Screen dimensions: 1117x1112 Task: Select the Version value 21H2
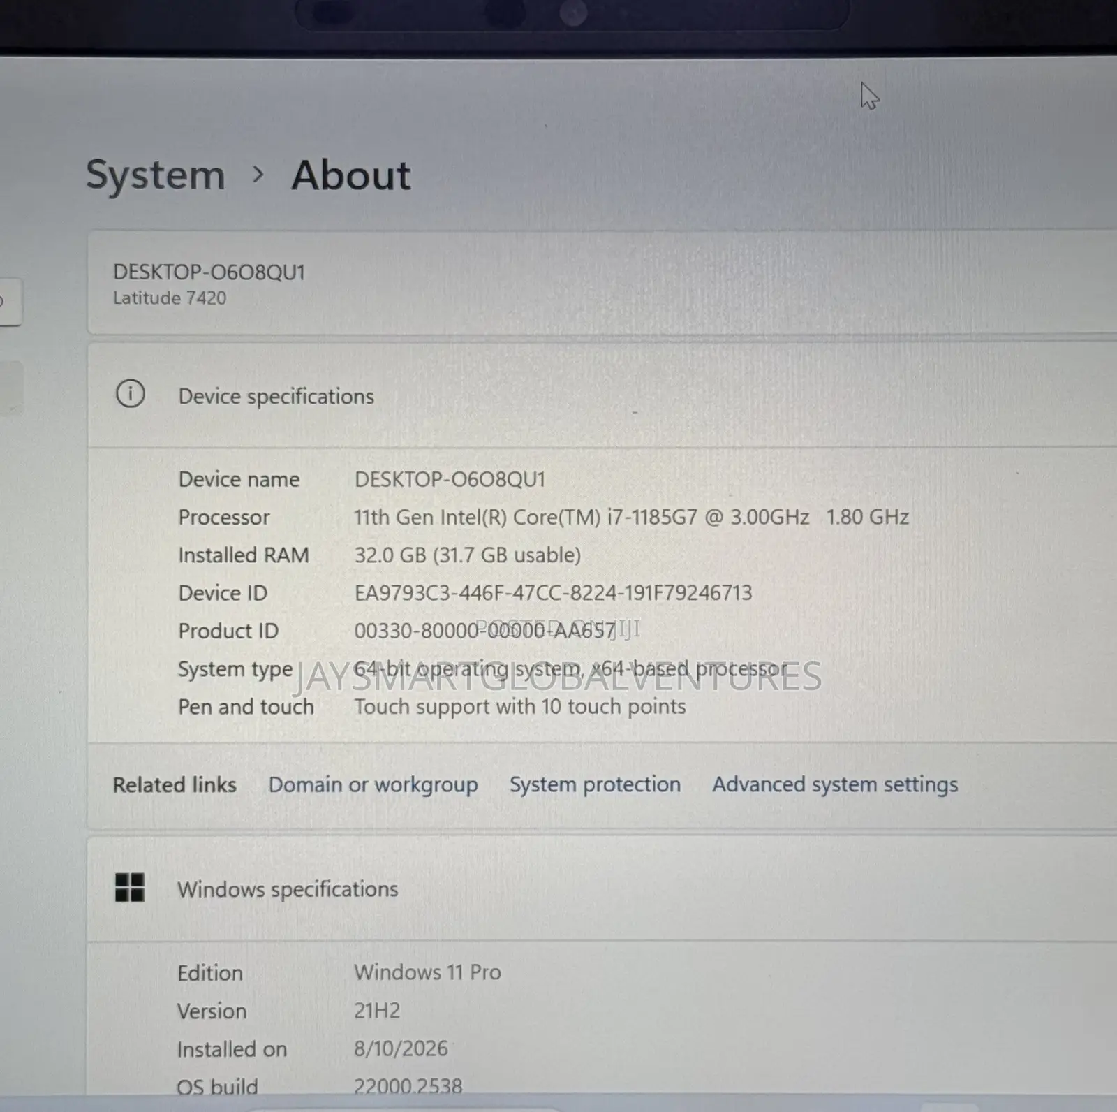[377, 1011]
